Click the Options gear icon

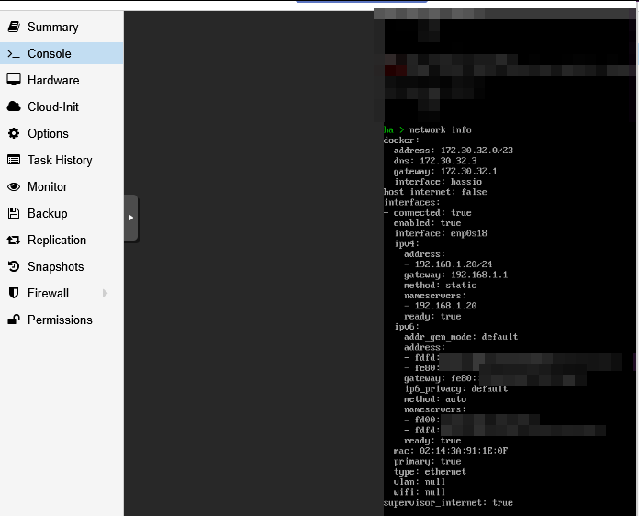14,134
